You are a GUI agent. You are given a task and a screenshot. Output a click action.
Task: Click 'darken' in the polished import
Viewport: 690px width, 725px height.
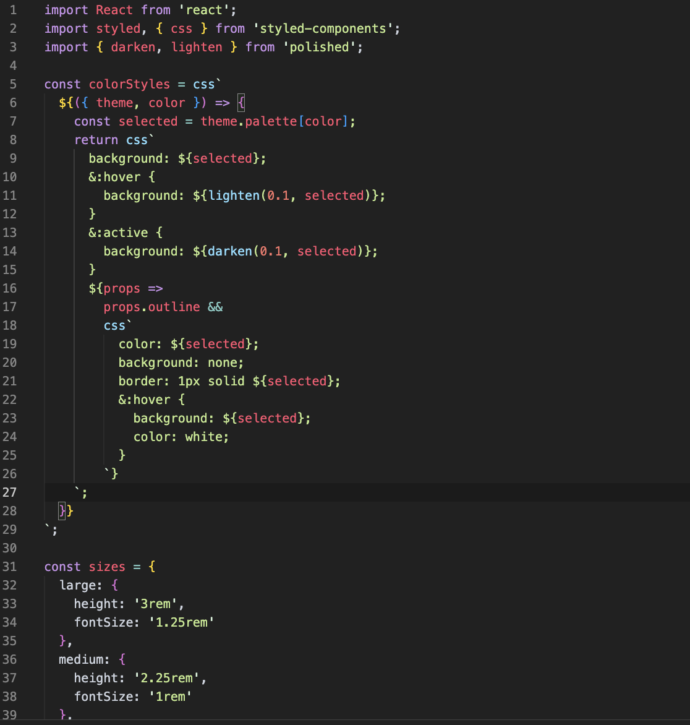(133, 47)
